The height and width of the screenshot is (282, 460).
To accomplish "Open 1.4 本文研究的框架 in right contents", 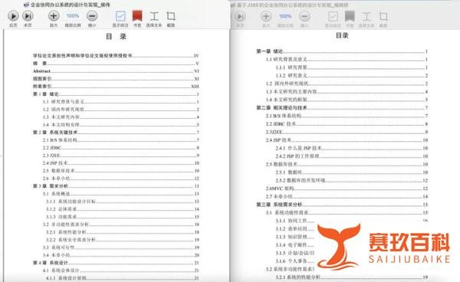I will pos(347,100).
